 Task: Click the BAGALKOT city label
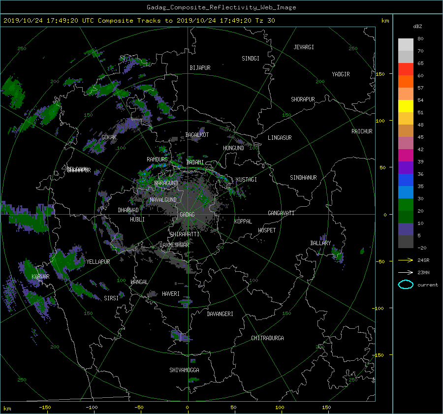coord(197,135)
